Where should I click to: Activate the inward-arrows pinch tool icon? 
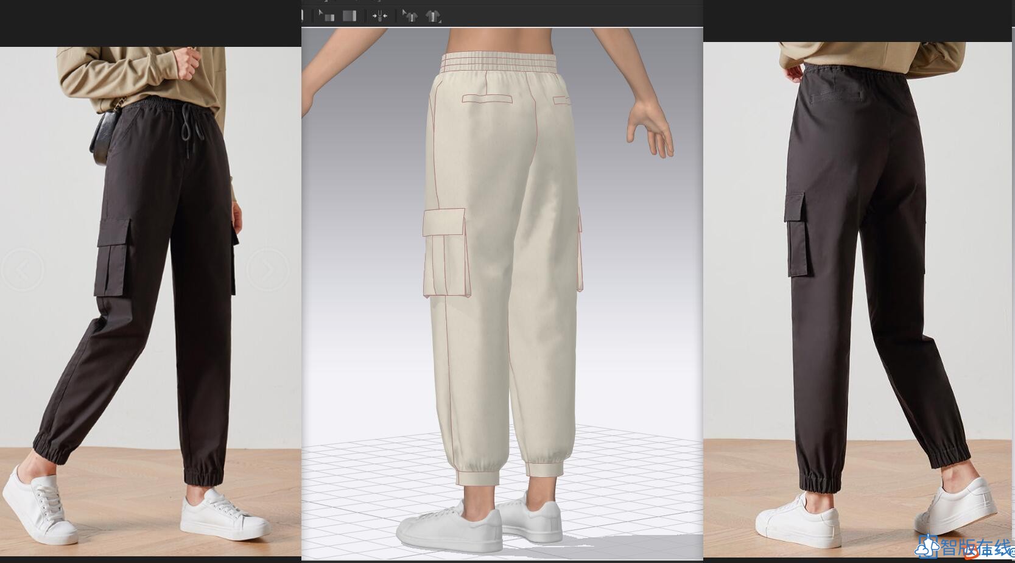tap(380, 16)
